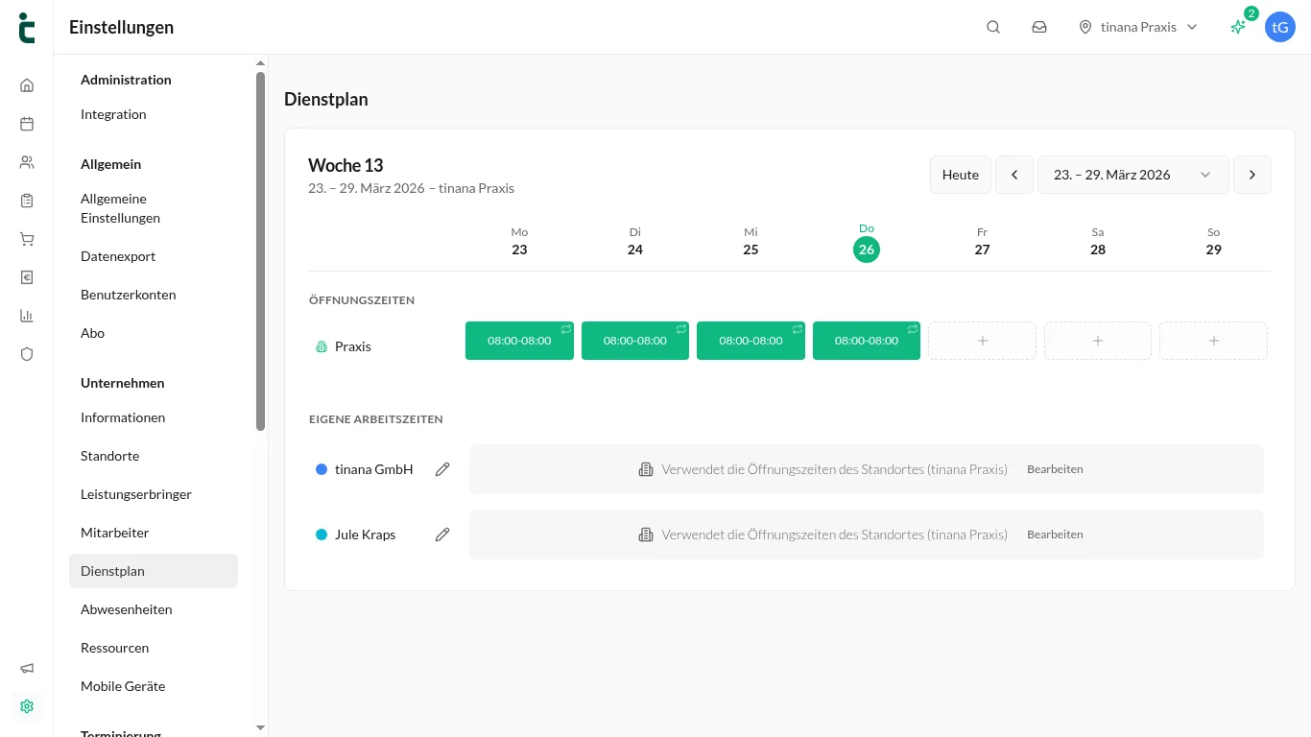The image size is (1311, 737).
Task: Select Abwesenheiten in settings menu
Action: pyautogui.click(x=127, y=609)
